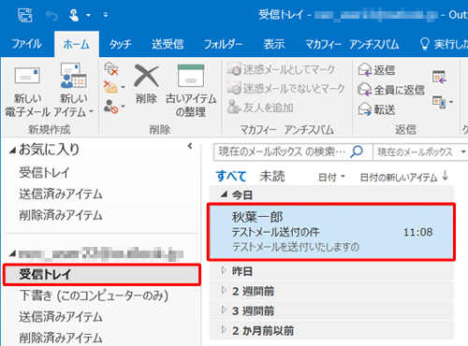Collapse the お気に入り section
This screenshot has width=468, height=346.
point(12,151)
